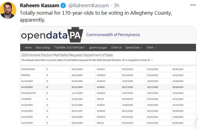Viewport: 199px width, 129px height.
Task: Click the blue verified badge
Action: point(63,6)
